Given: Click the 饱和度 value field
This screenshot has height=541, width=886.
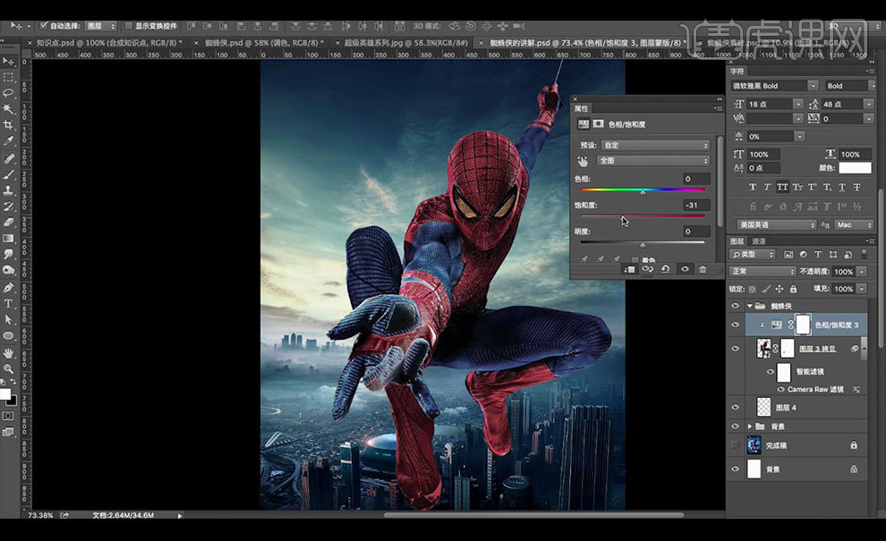Looking at the screenshot, I should (696, 206).
